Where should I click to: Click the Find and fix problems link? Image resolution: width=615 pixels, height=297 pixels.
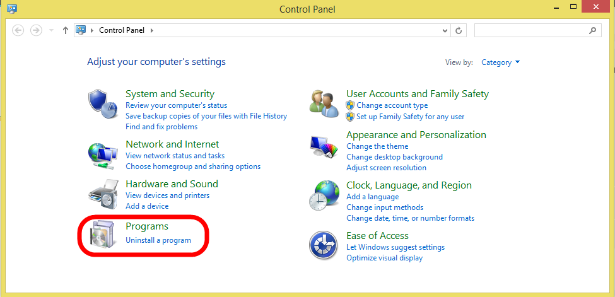[x=161, y=127]
